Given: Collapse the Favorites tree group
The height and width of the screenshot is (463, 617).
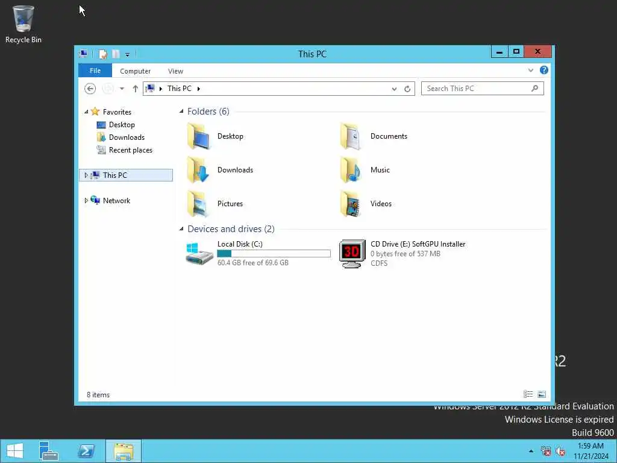Looking at the screenshot, I should click(86, 112).
